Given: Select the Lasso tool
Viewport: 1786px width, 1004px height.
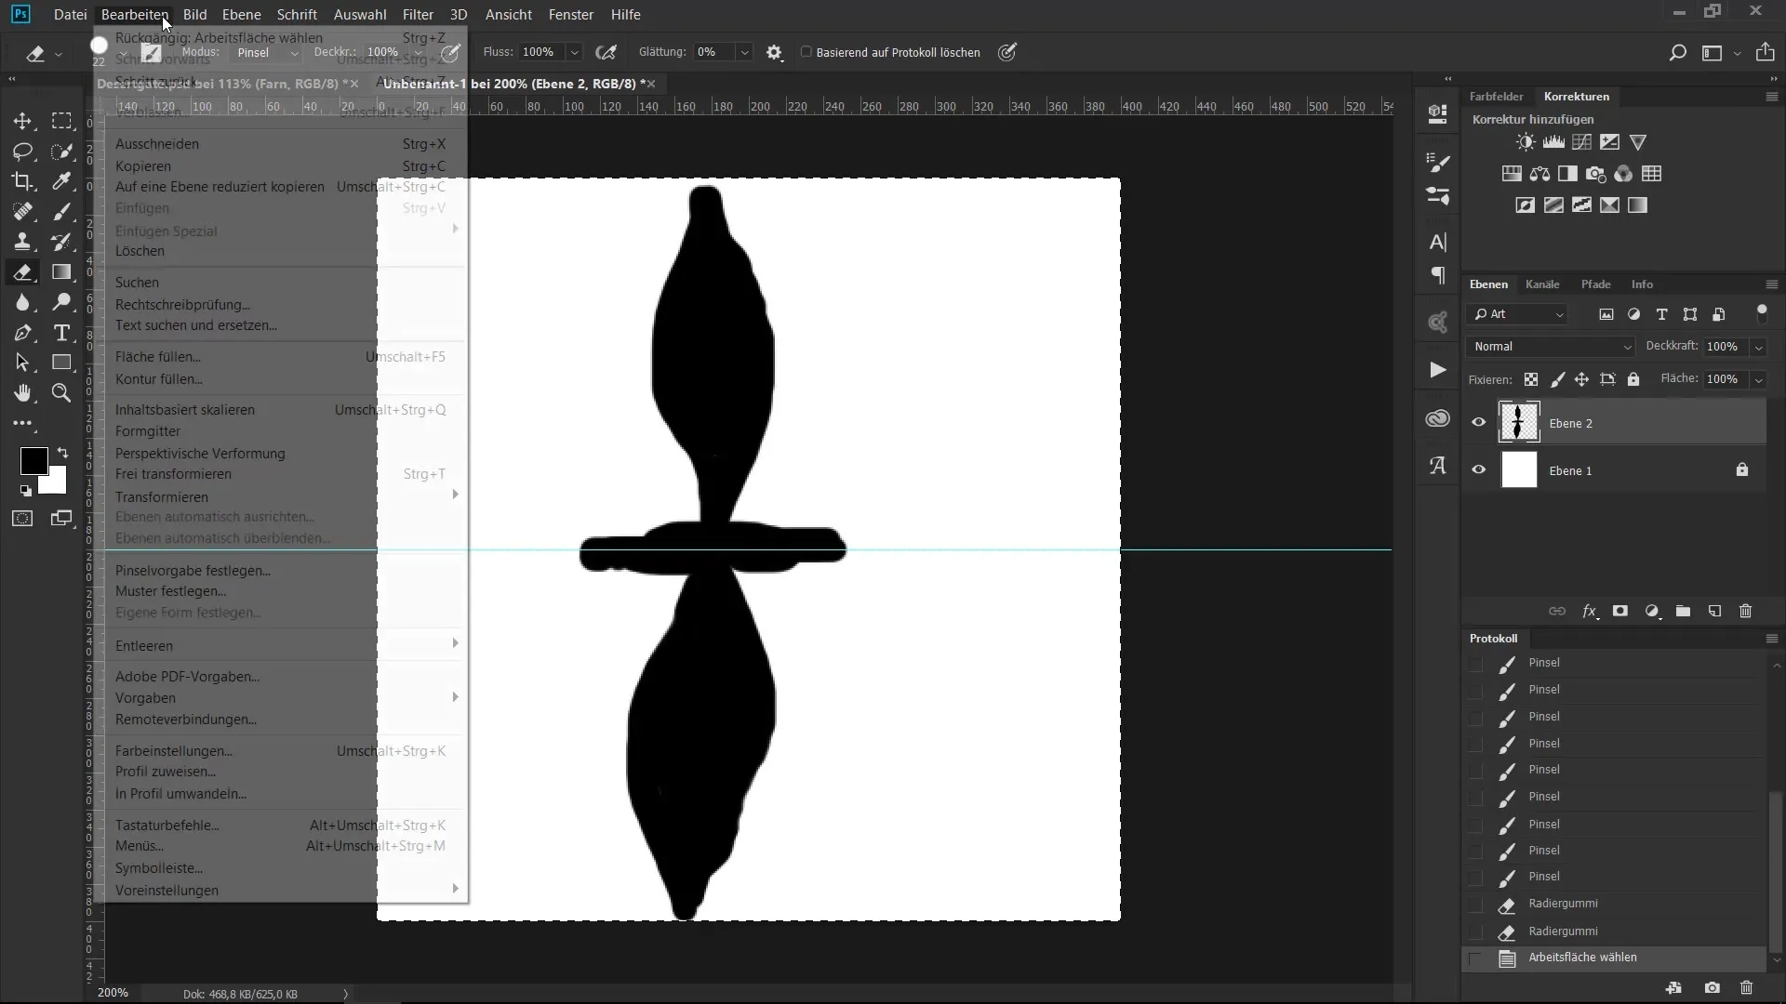Looking at the screenshot, I should pos(22,151).
